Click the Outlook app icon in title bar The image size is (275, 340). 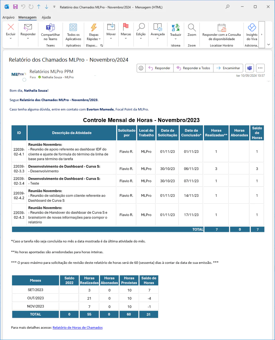tap(7, 7)
